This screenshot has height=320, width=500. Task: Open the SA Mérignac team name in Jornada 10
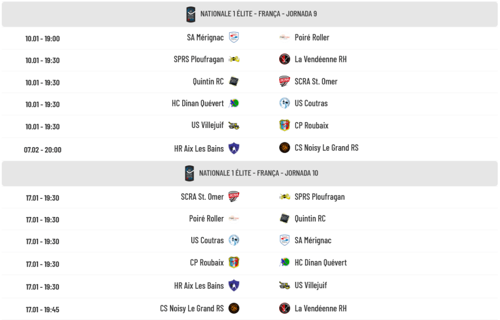pyautogui.click(x=313, y=240)
